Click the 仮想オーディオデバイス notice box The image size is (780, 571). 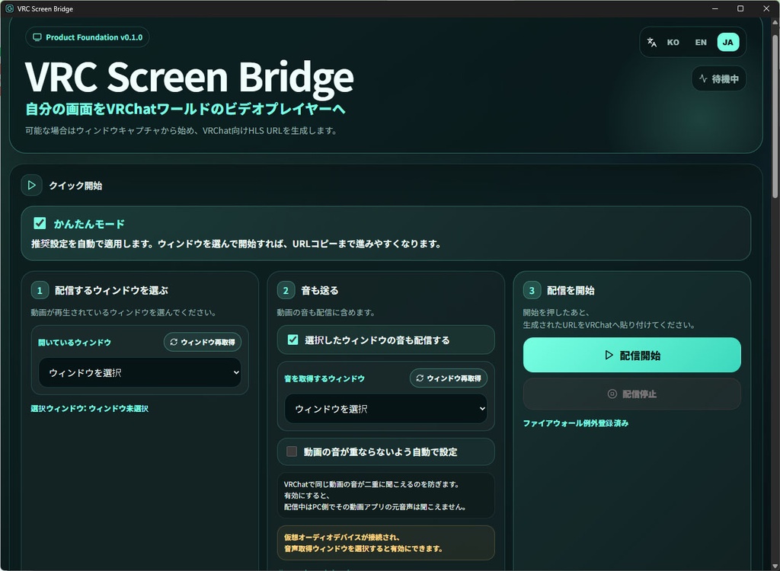[x=386, y=543]
